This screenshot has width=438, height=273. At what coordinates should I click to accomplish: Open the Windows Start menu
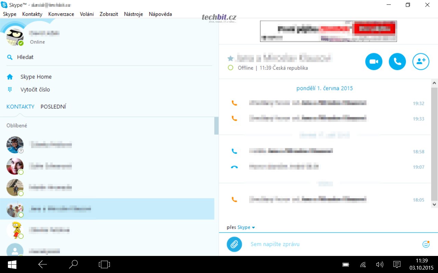tap(13, 264)
